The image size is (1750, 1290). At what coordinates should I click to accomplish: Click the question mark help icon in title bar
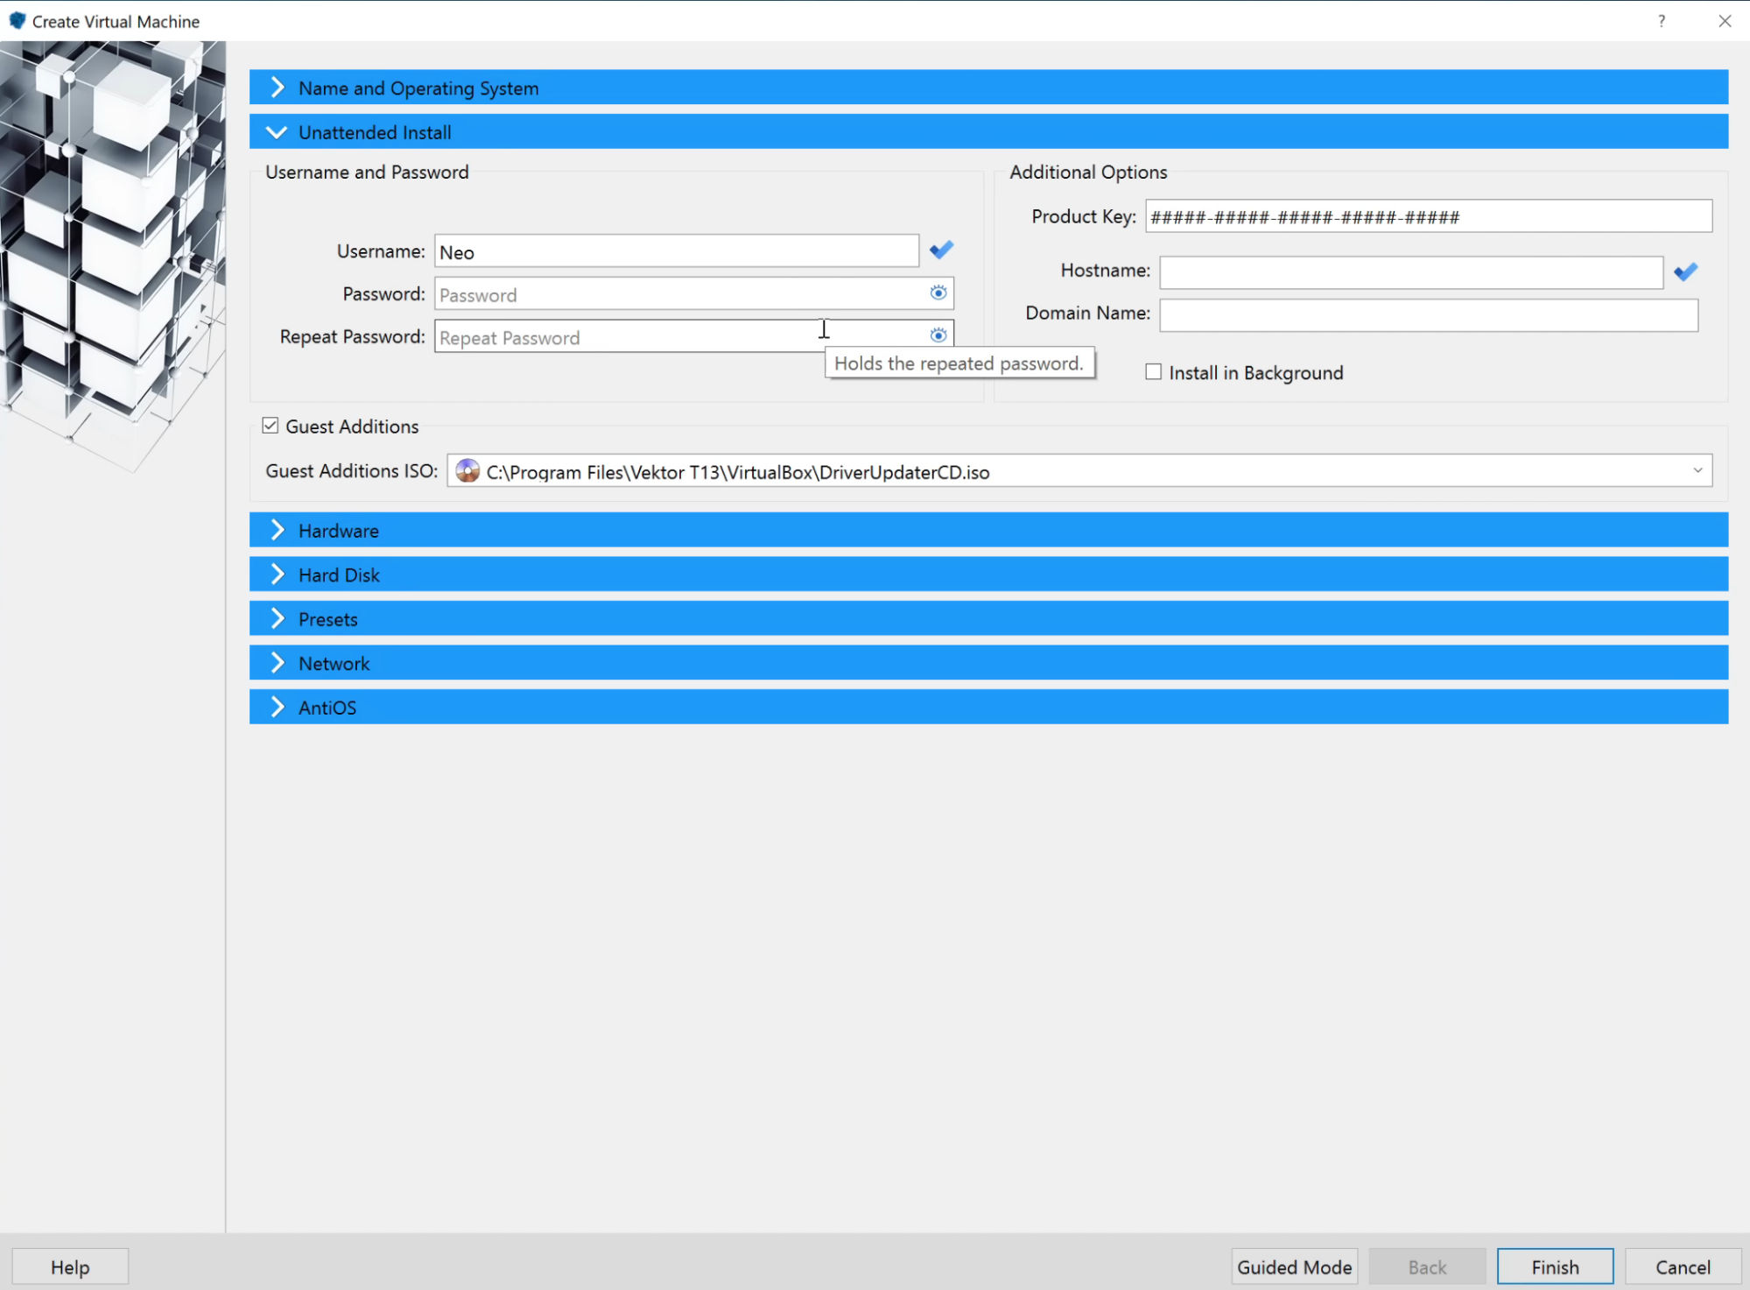[x=1661, y=21]
